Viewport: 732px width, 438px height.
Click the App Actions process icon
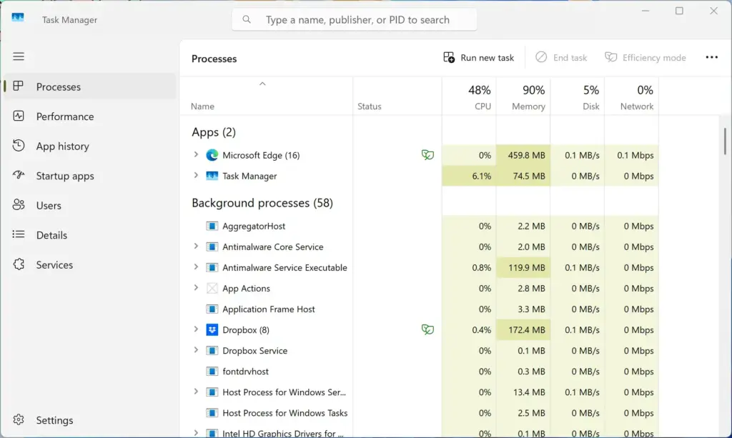212,288
